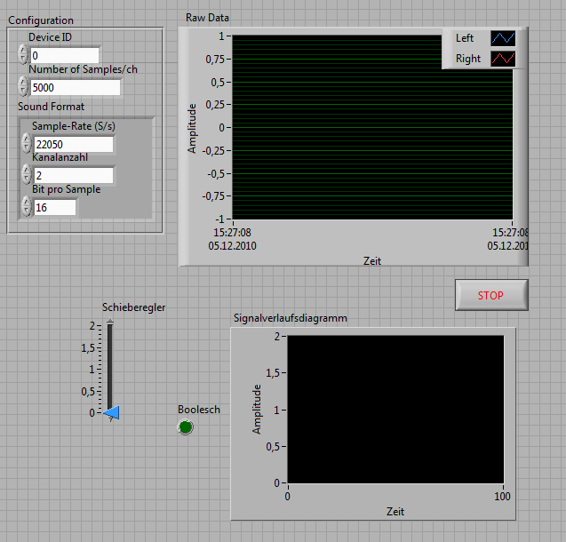Click the Number of Samples/ch stepper arrows

(24, 86)
